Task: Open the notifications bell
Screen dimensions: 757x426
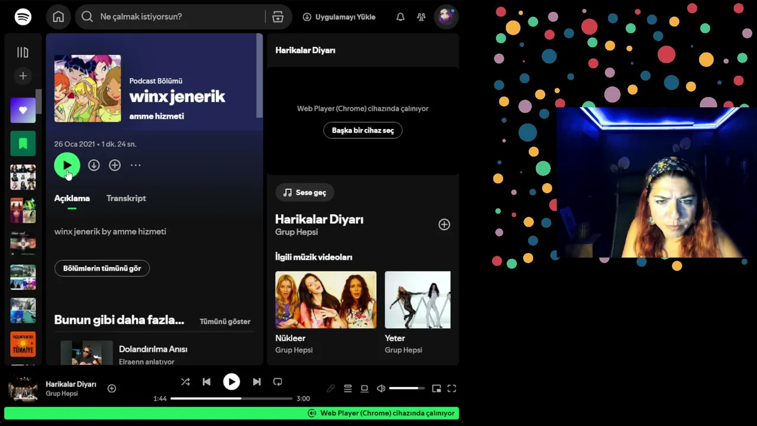Action: coord(400,17)
